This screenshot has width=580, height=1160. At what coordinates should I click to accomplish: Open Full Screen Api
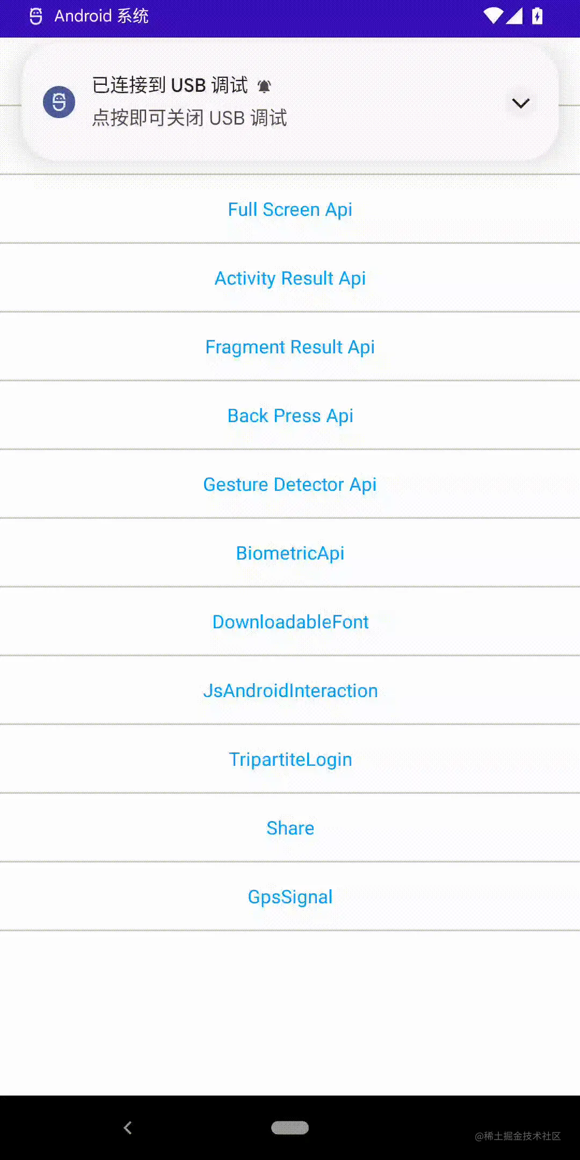pos(290,209)
